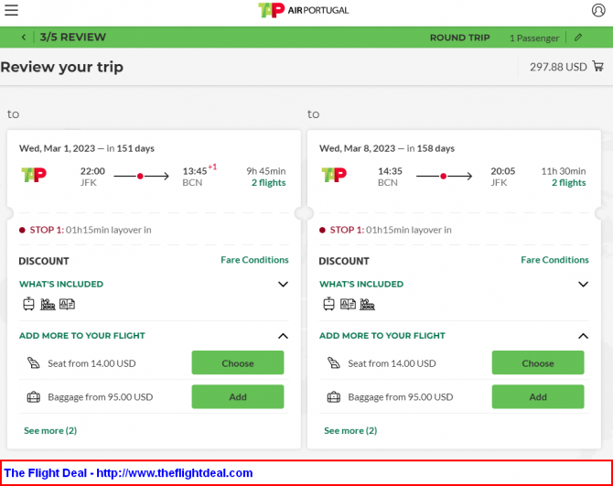Choose a seat for the Mar 8 flight
This screenshot has height=486, width=613.
tap(538, 362)
